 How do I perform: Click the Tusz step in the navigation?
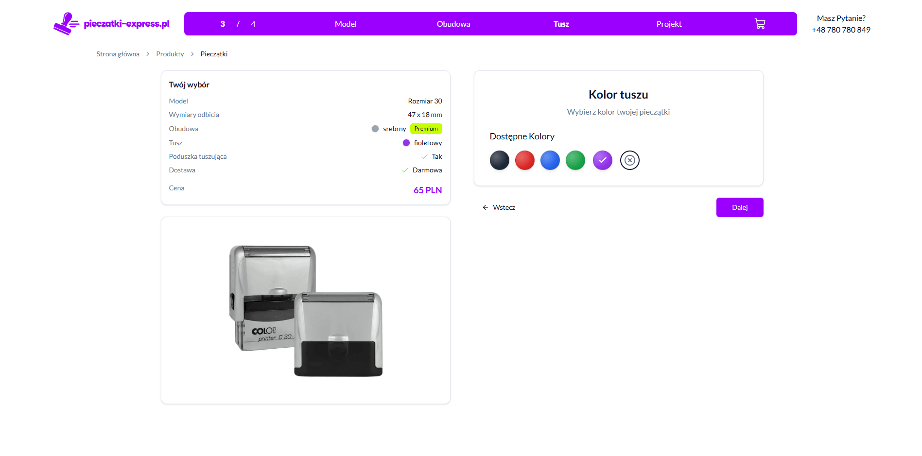click(561, 23)
